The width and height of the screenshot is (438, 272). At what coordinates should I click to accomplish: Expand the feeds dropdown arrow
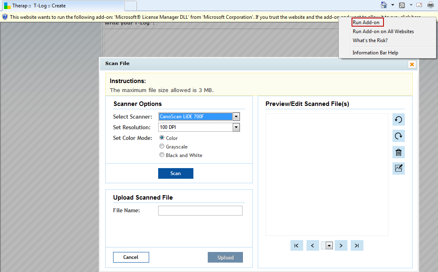click(411, 5)
